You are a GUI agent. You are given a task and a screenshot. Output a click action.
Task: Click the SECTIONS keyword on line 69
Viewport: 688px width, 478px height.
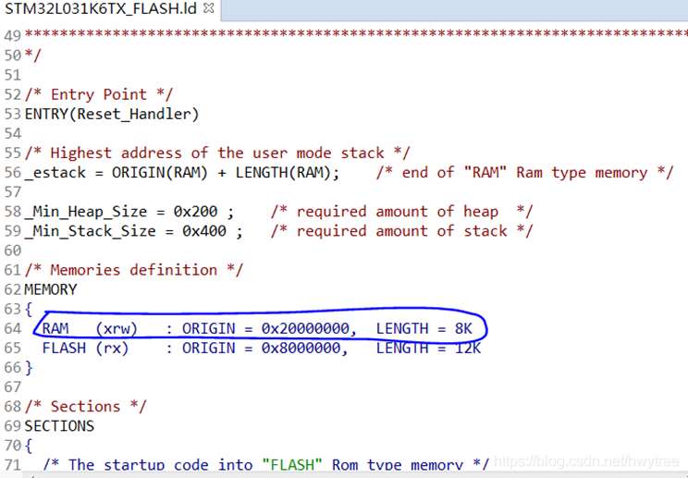point(59,426)
